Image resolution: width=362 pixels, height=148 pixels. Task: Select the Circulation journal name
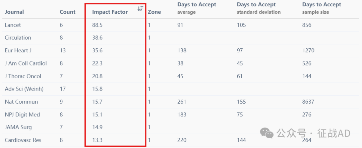[18, 38]
